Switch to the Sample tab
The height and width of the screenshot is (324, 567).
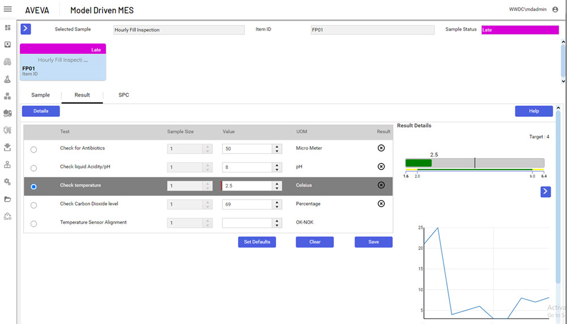[x=40, y=95]
